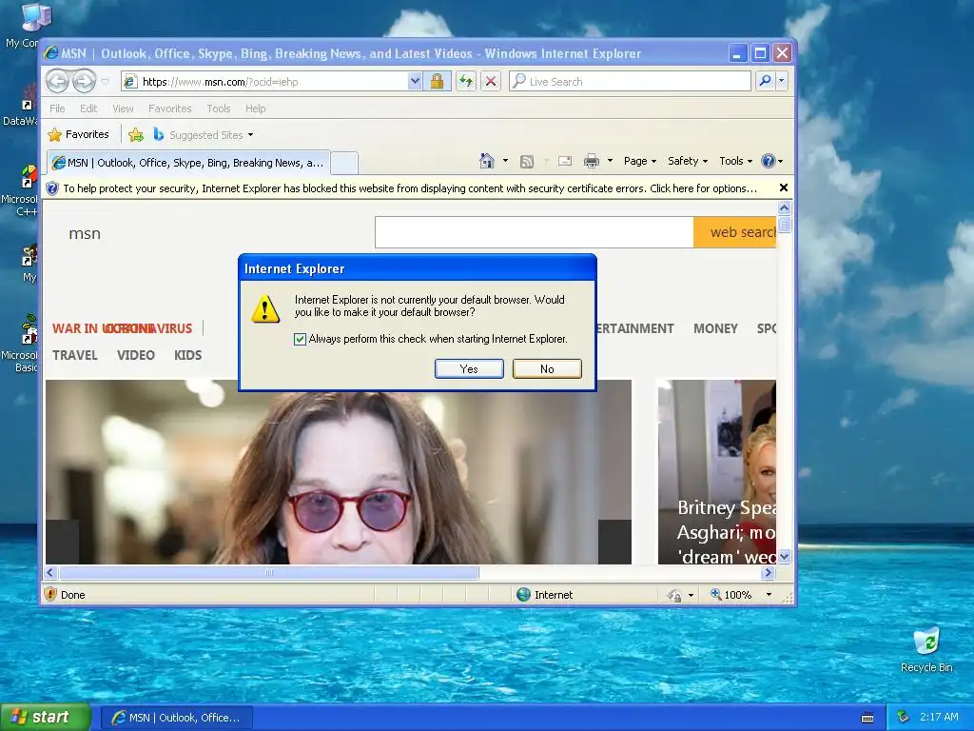Click the web search button
The width and height of the screenshot is (974, 731).
point(736,232)
